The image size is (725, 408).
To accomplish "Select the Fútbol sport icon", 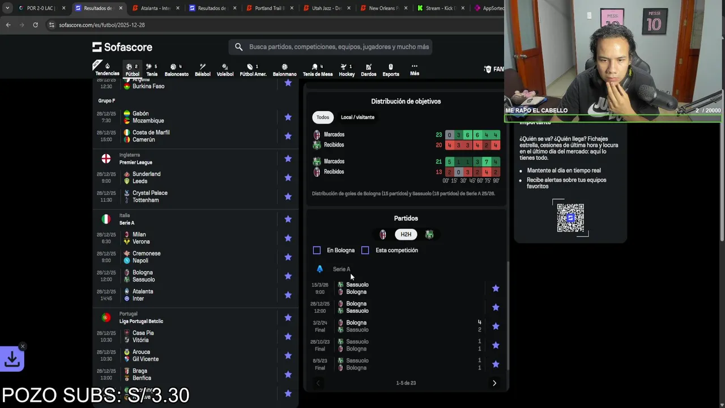I will (x=133, y=69).
